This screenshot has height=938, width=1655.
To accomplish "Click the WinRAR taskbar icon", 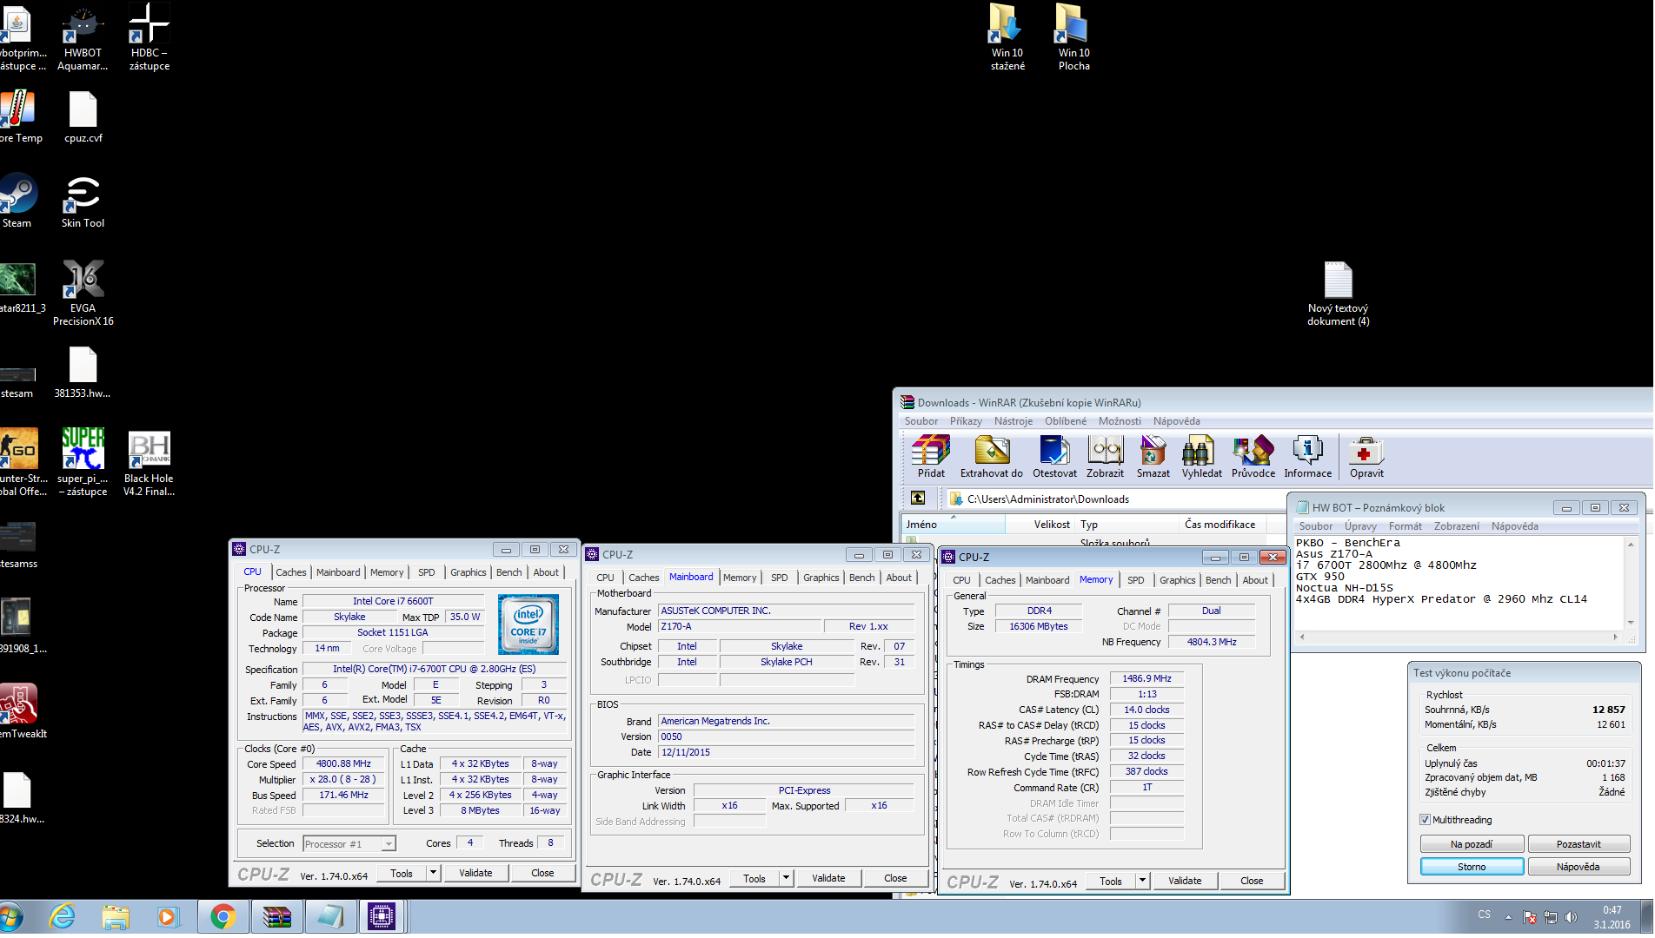I will pos(276,916).
